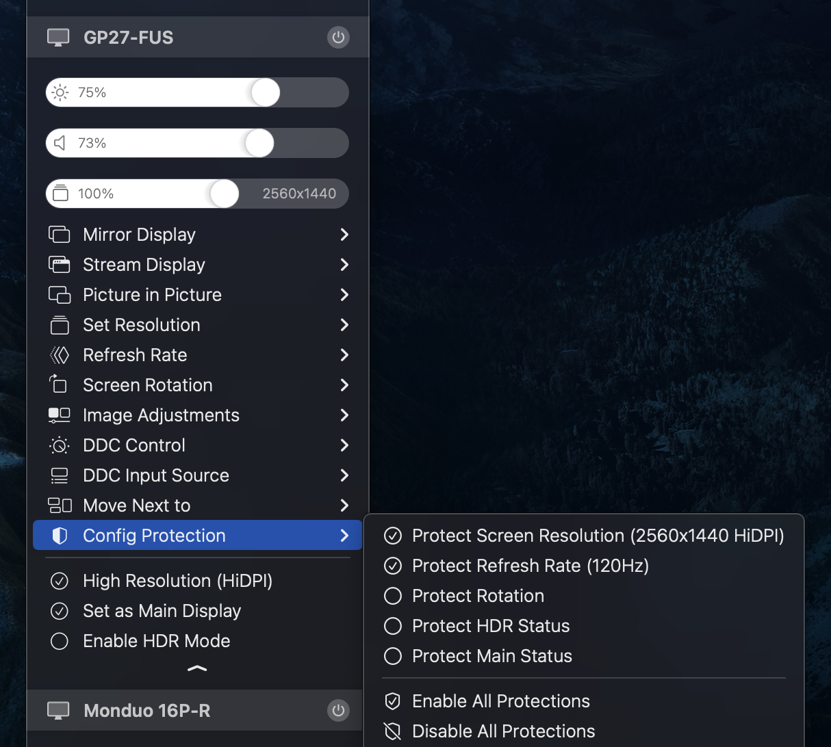Image resolution: width=831 pixels, height=747 pixels.
Task: Expand Config Protection submenu chevron
Action: (344, 536)
